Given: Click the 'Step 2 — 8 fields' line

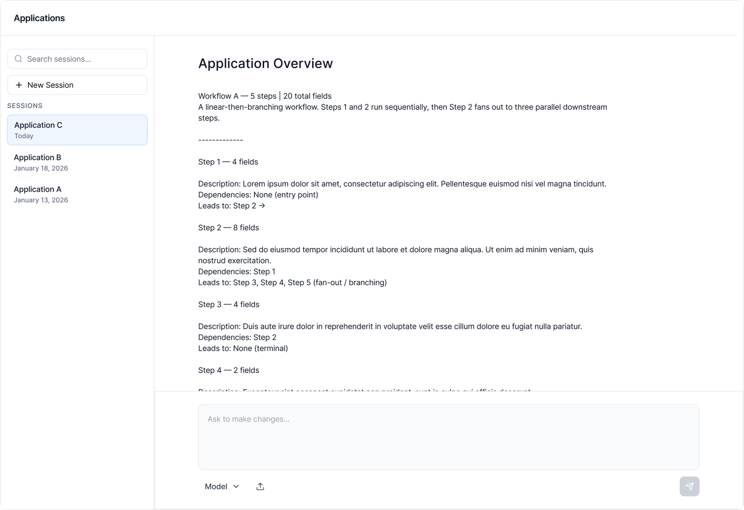Looking at the screenshot, I should tap(229, 228).
